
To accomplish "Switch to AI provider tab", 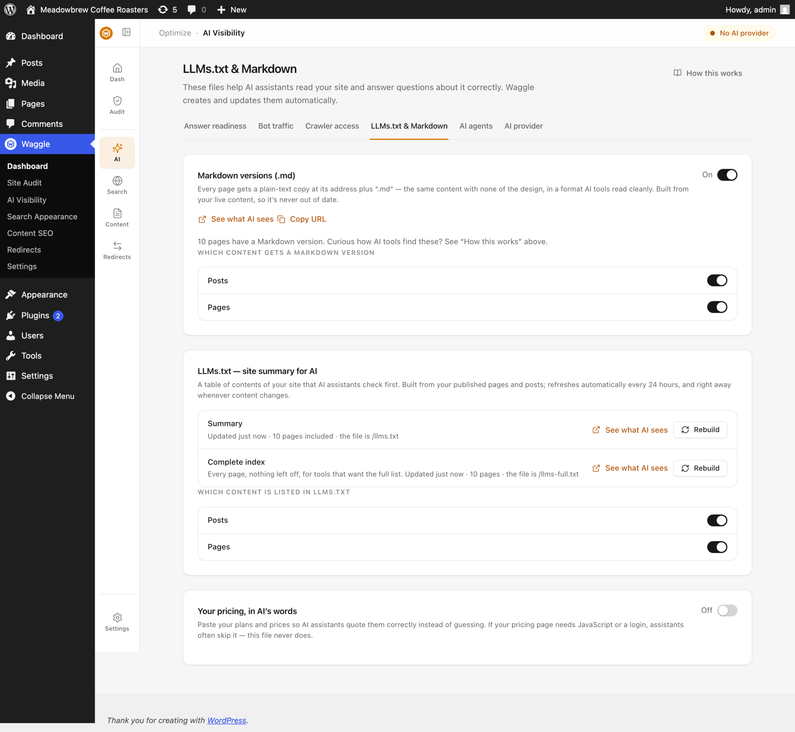I will click(524, 126).
